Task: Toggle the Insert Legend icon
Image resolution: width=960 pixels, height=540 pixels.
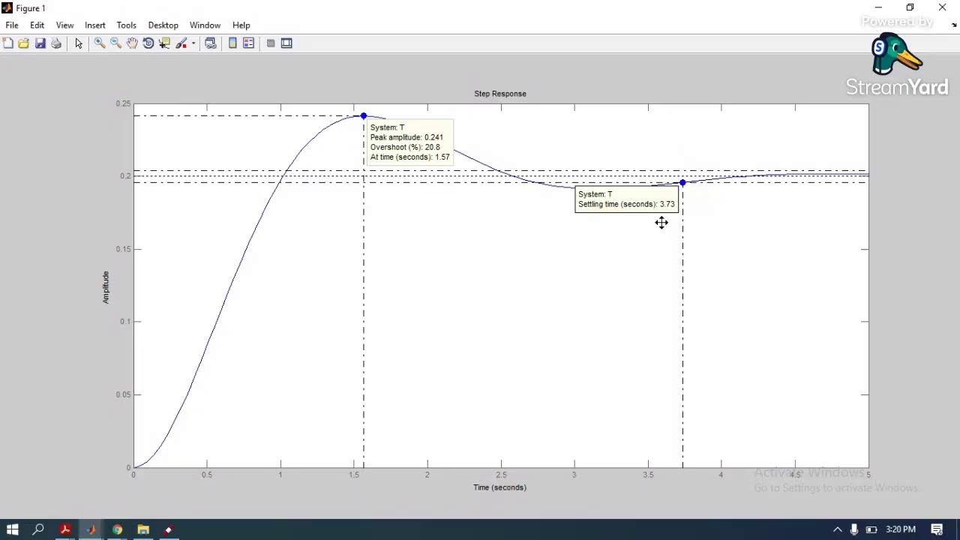Action: [249, 43]
